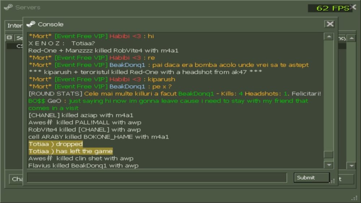Click the Console window resize grip
This screenshot has width=361, height=203.
(x=333, y=181)
